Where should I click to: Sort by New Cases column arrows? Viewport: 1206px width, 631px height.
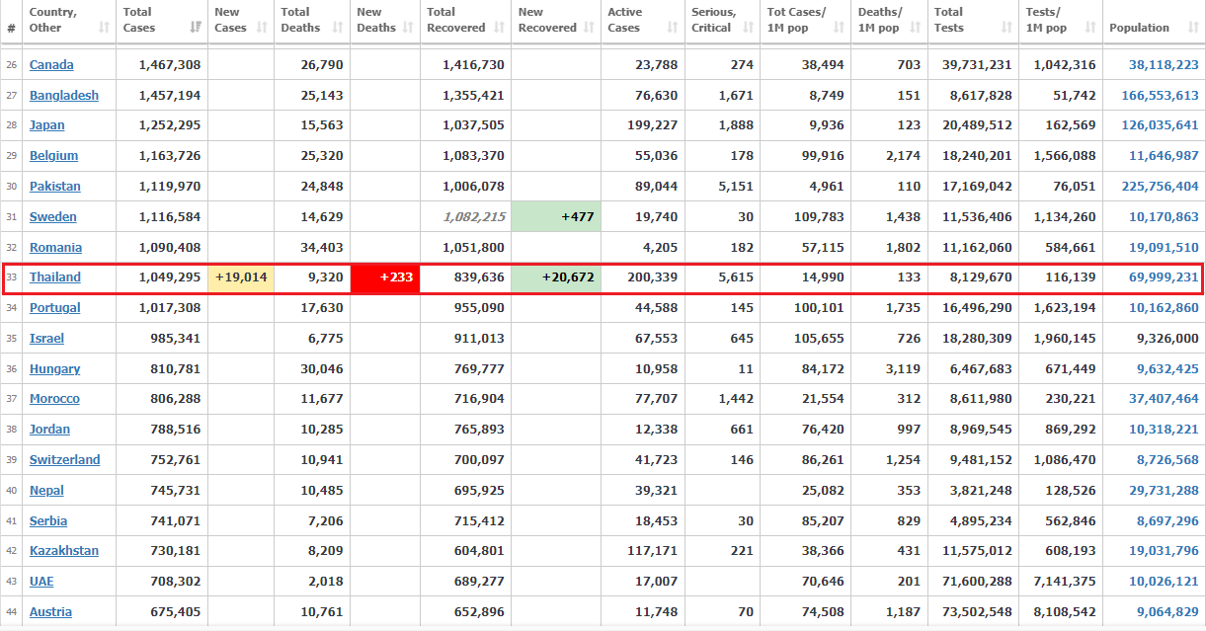[x=262, y=28]
